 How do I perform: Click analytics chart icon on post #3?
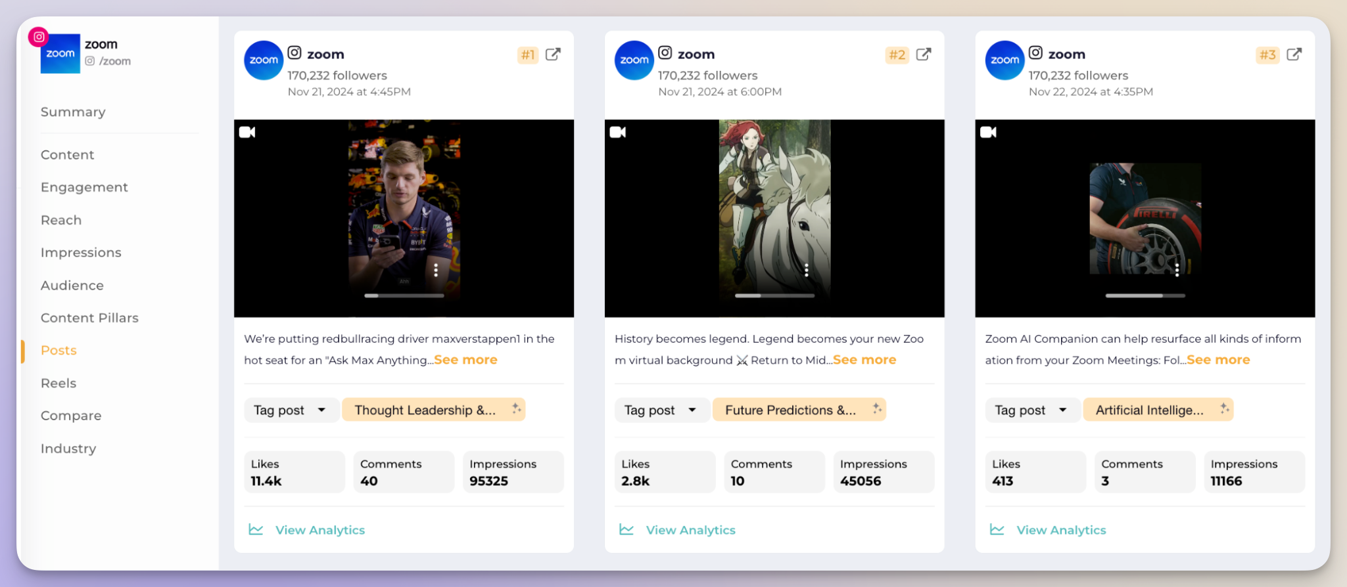[x=997, y=529]
